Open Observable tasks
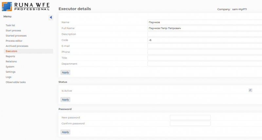262x140 pixels. [16, 82]
